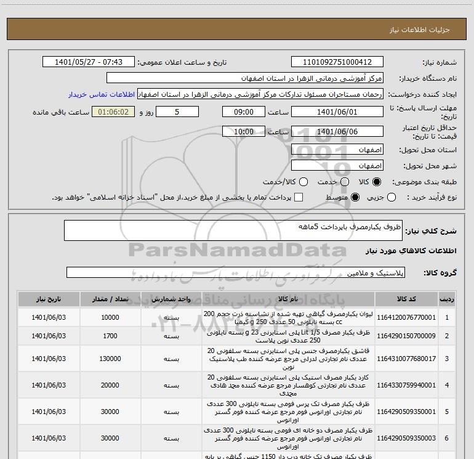Click the کد کالا column header
474x459 pixels.
click(406, 299)
